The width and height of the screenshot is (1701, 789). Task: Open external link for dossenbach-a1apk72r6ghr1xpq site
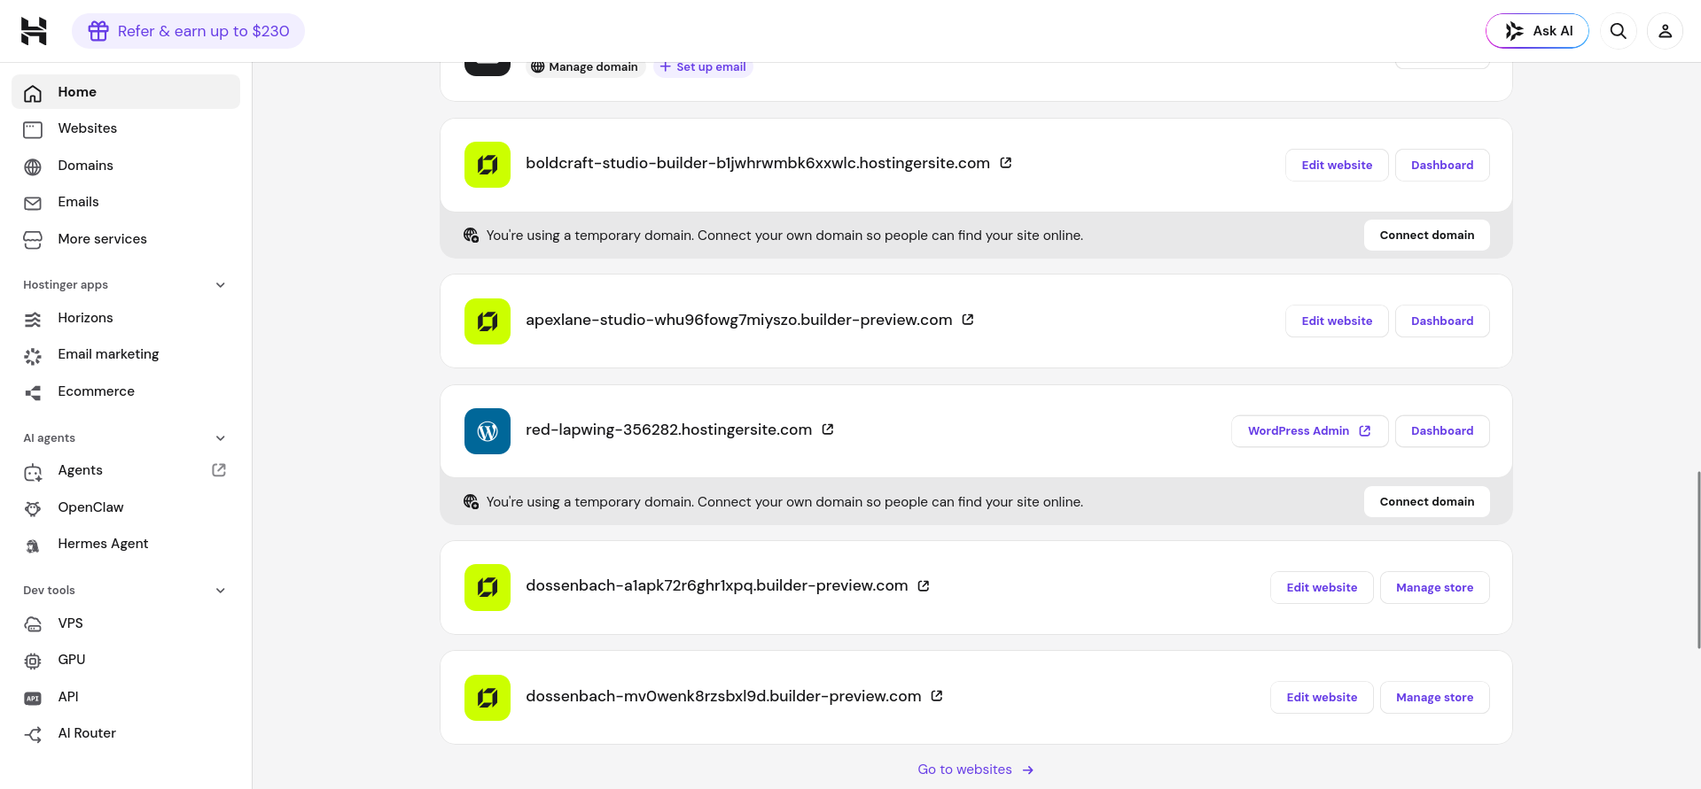[924, 586]
